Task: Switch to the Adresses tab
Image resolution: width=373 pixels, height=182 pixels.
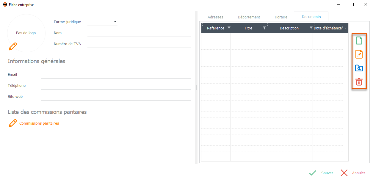Action: [215, 17]
